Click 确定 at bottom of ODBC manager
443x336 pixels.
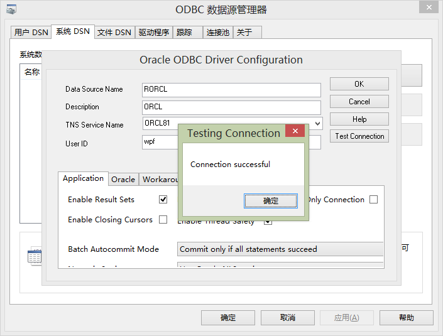tap(228, 318)
